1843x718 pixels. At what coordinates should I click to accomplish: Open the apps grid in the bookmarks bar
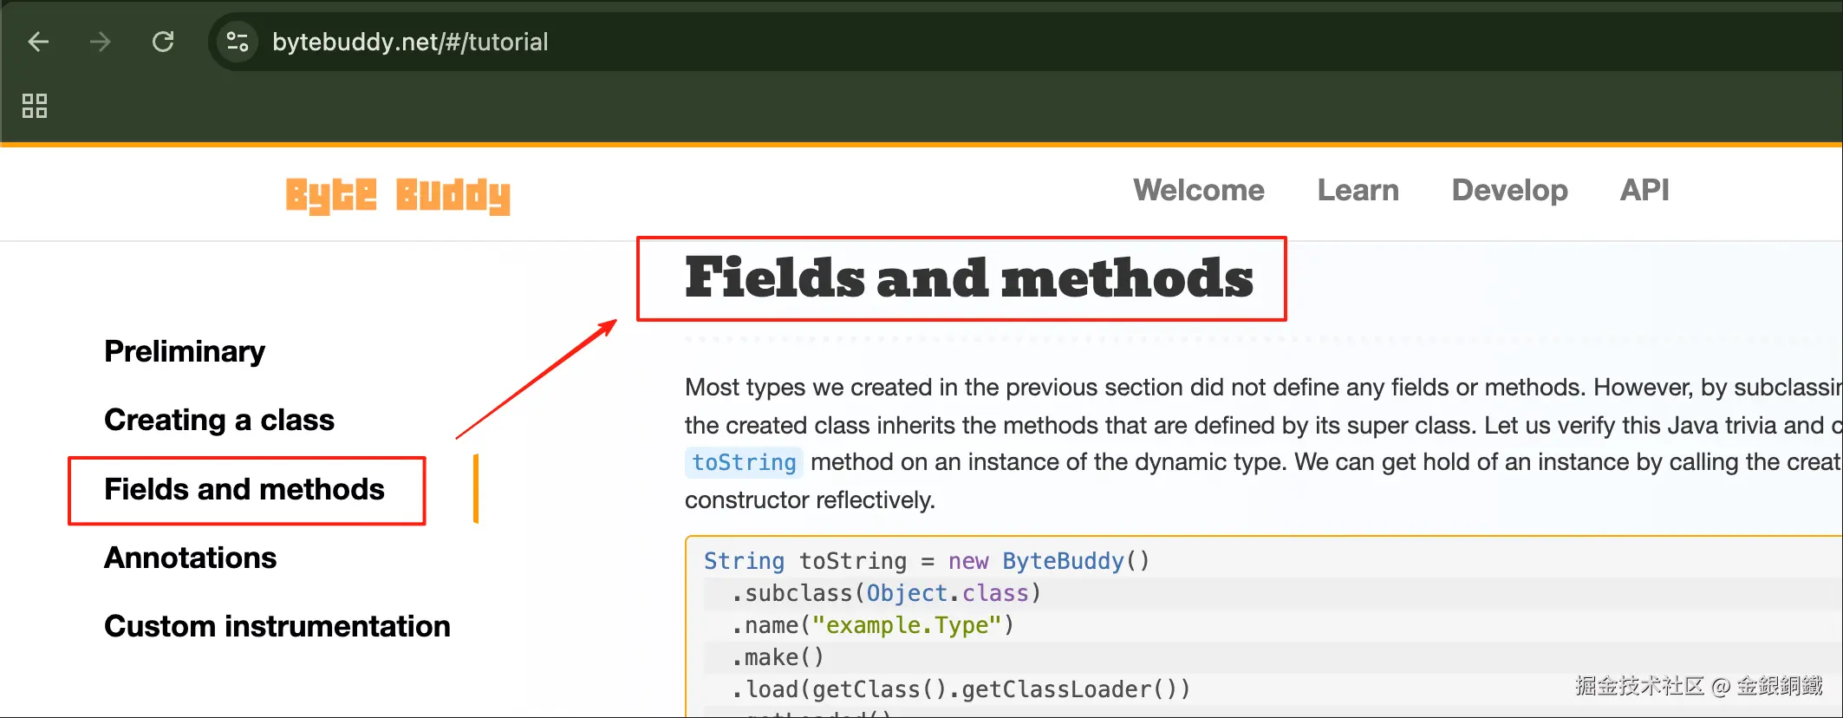click(x=35, y=106)
